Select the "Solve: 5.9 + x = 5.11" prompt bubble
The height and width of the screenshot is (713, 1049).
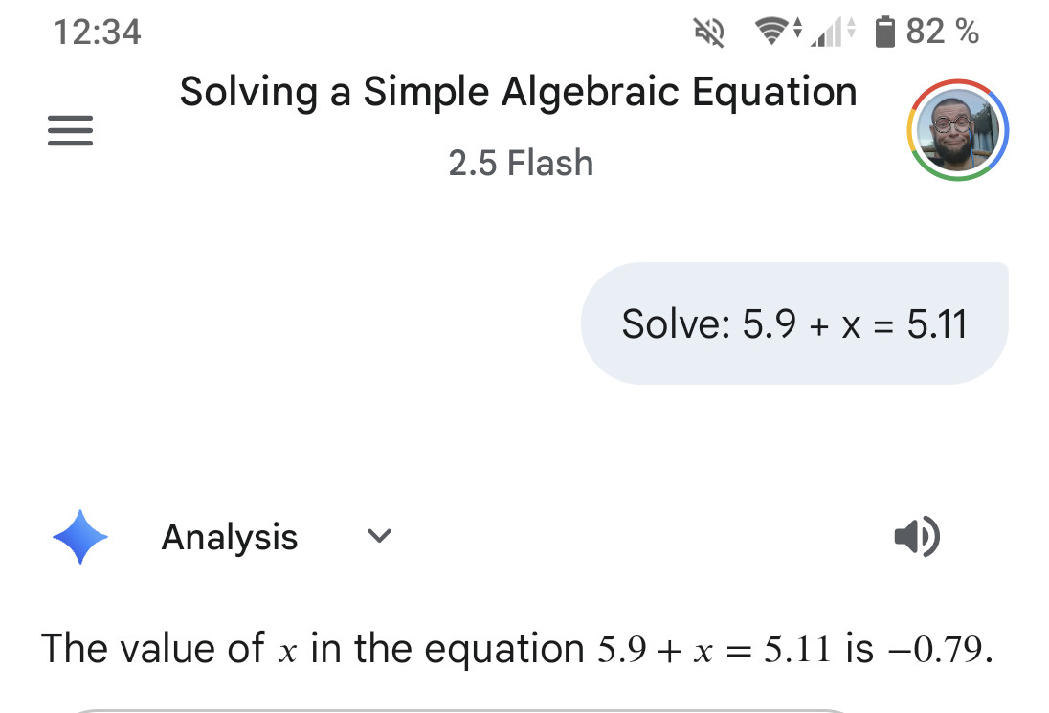pos(793,323)
